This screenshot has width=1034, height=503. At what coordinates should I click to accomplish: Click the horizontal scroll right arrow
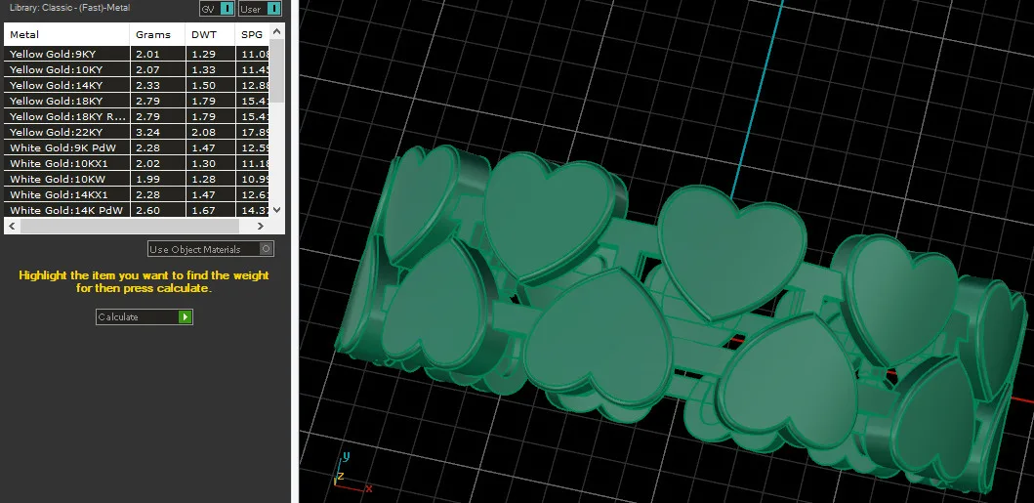coord(261,227)
